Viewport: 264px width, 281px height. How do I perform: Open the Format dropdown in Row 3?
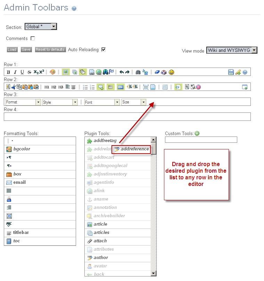pyautogui.click(x=23, y=102)
